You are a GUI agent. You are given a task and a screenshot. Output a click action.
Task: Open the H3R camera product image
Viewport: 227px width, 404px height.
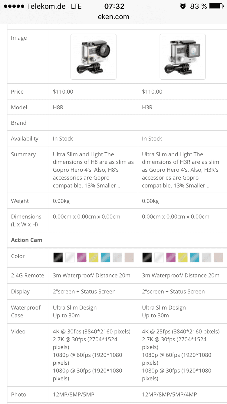(183, 57)
